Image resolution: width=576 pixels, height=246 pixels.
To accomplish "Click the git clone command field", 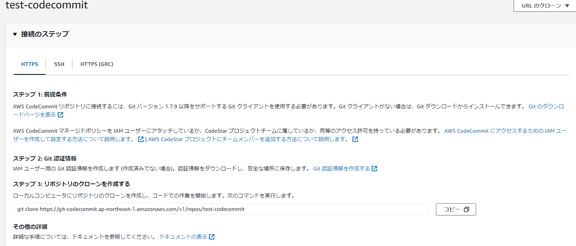I will point(220,209).
